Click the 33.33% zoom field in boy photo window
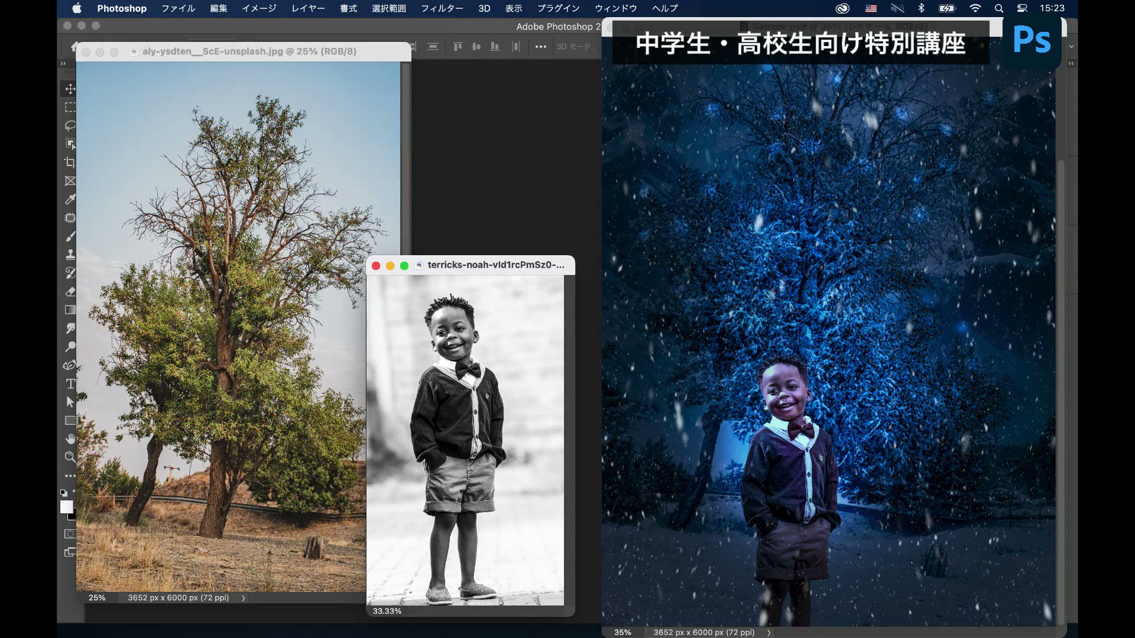Viewport: 1135px width, 638px height. (387, 611)
